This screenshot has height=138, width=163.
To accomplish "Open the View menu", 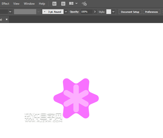I will [16, 4].
